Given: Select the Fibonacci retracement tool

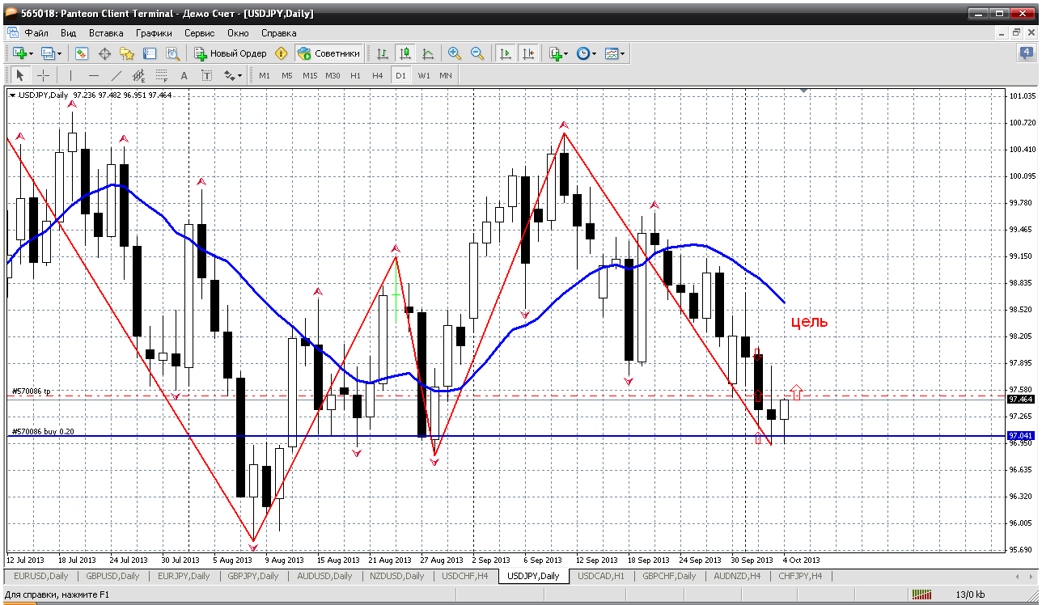Looking at the screenshot, I should pyautogui.click(x=161, y=75).
